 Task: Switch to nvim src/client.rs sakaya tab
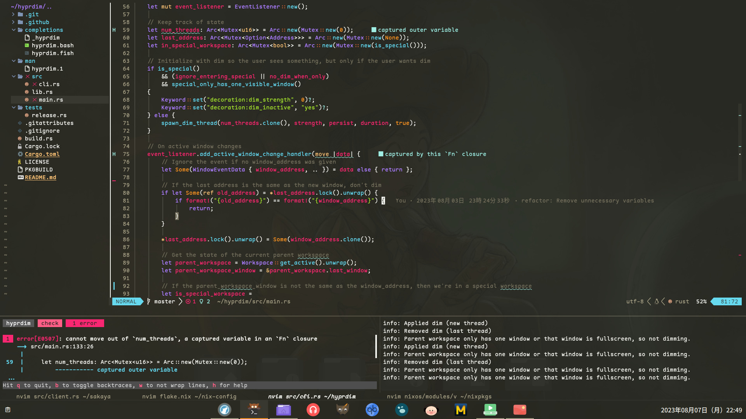tap(63, 396)
